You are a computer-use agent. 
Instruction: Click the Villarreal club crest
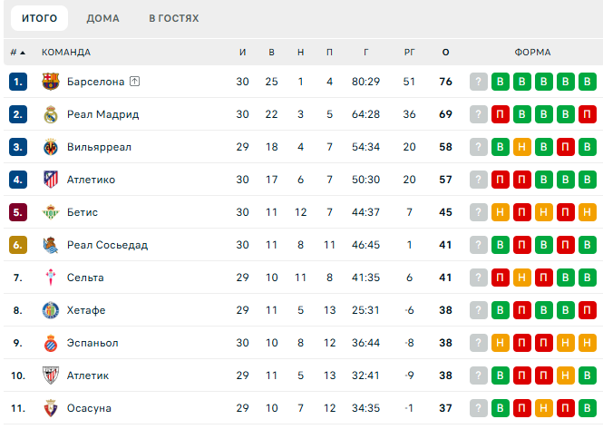coord(51,147)
